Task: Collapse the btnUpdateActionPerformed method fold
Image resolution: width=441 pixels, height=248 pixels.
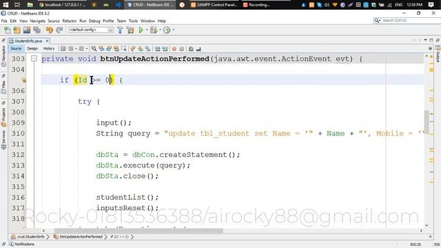Action: coord(34,59)
